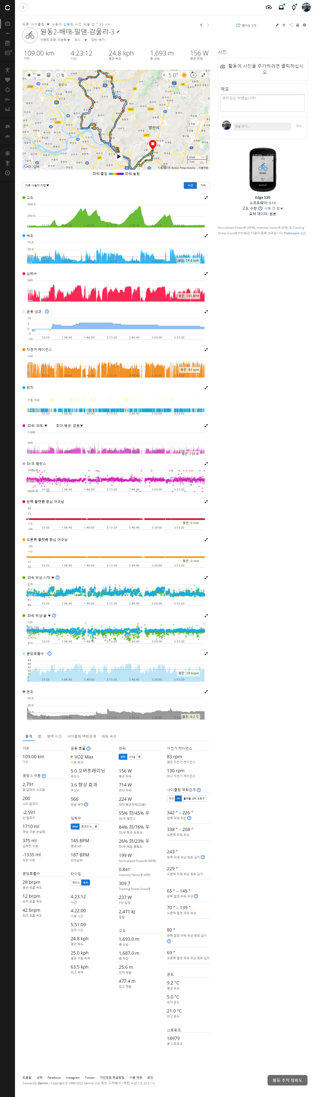
Task: Go to next activity with right chevron
Action: pyautogui.click(x=208, y=25)
